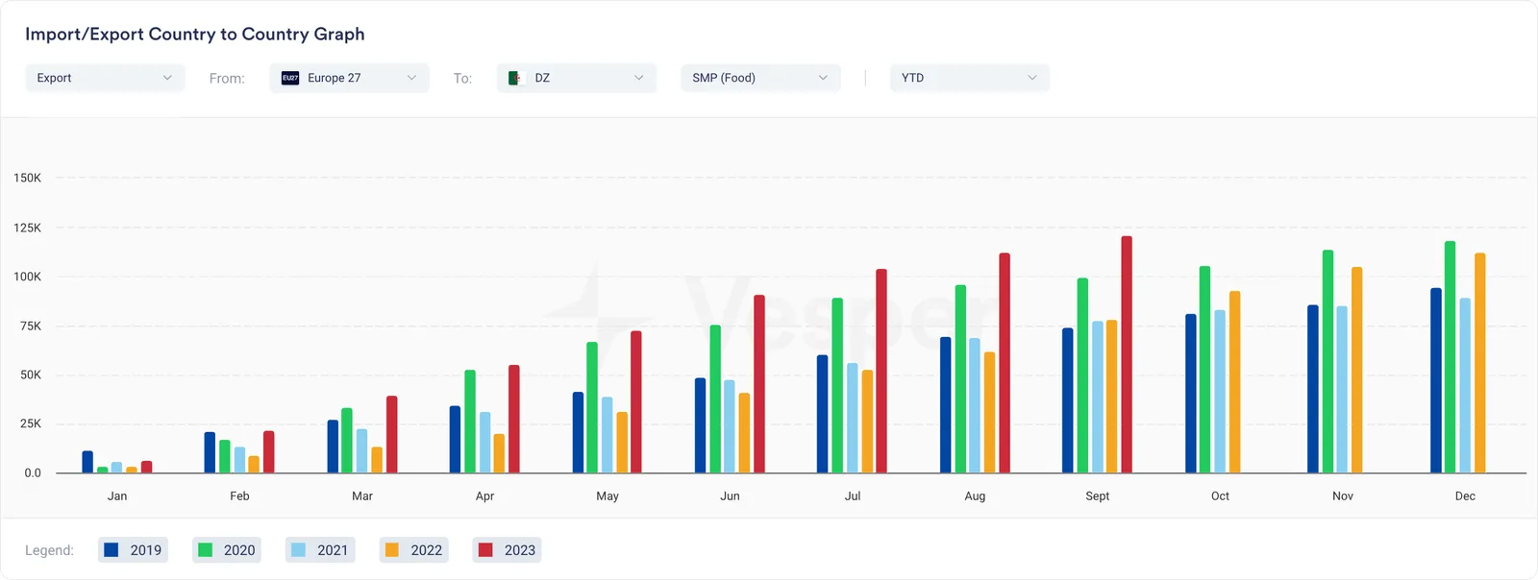Click the dark blue 2019 bar for Dec
This screenshot has width=1538, height=580.
(x=1436, y=380)
